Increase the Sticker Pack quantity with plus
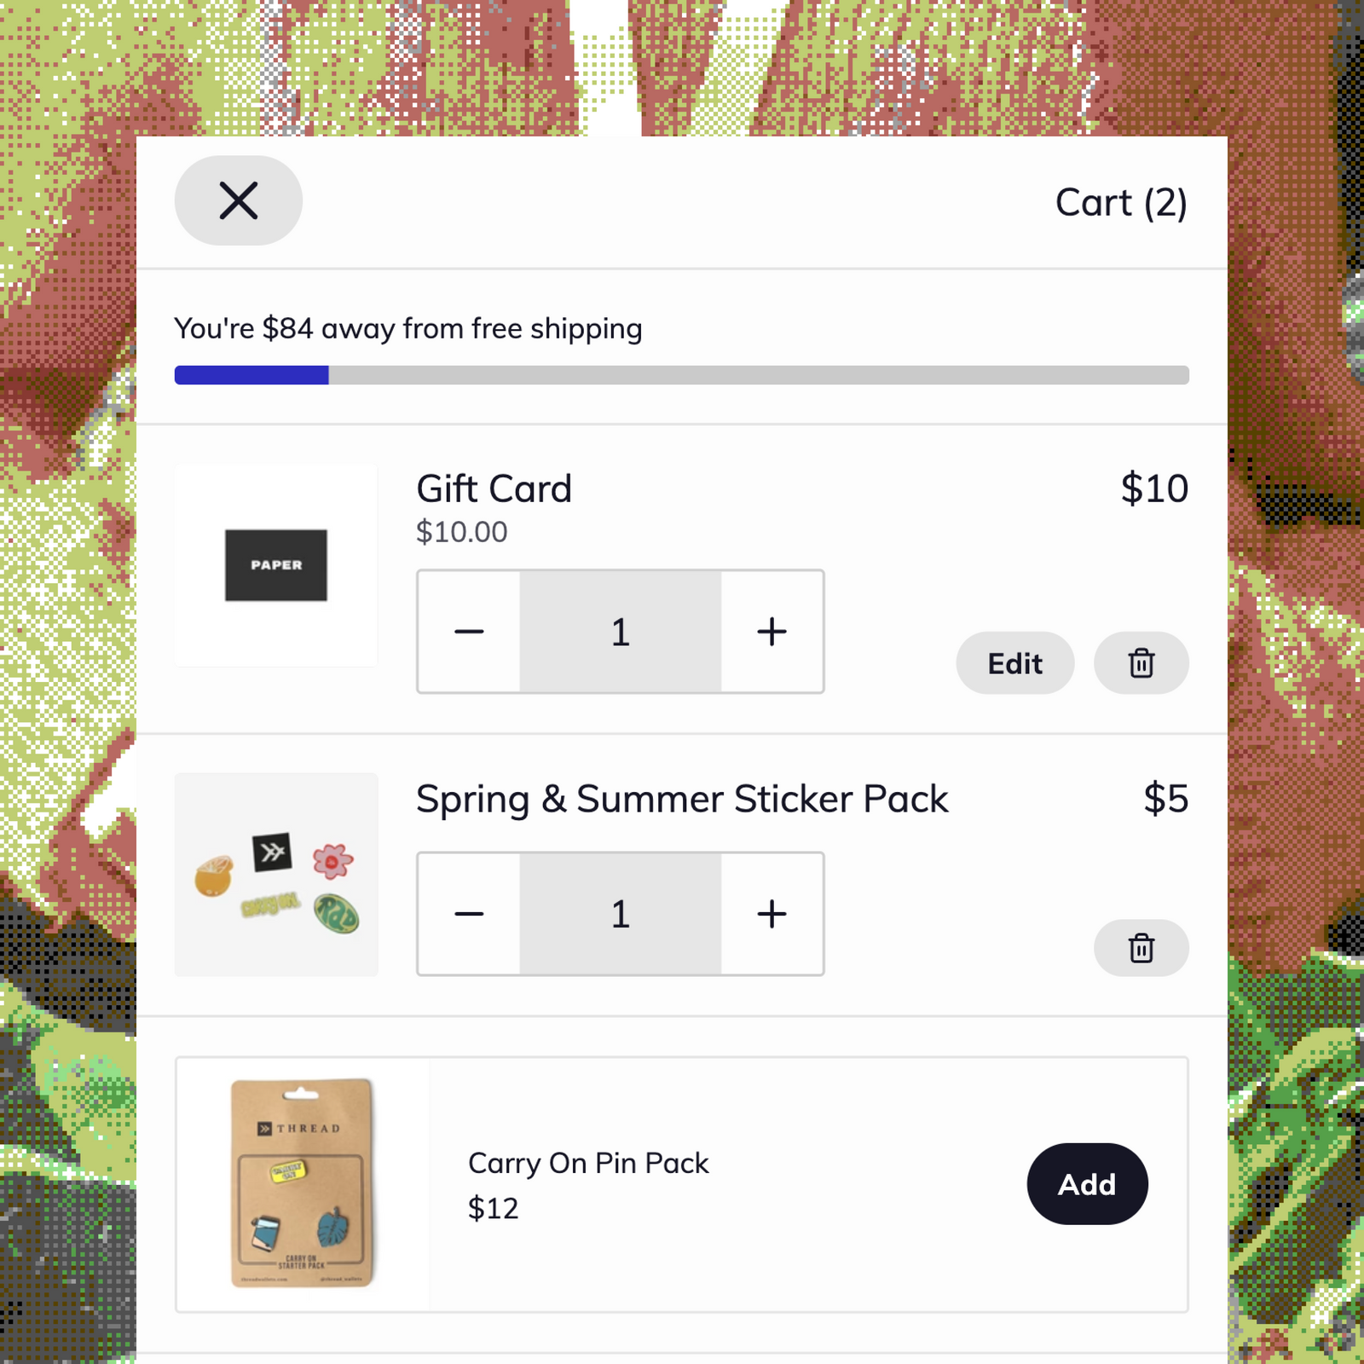This screenshot has height=1364, width=1364. pyautogui.click(x=772, y=914)
